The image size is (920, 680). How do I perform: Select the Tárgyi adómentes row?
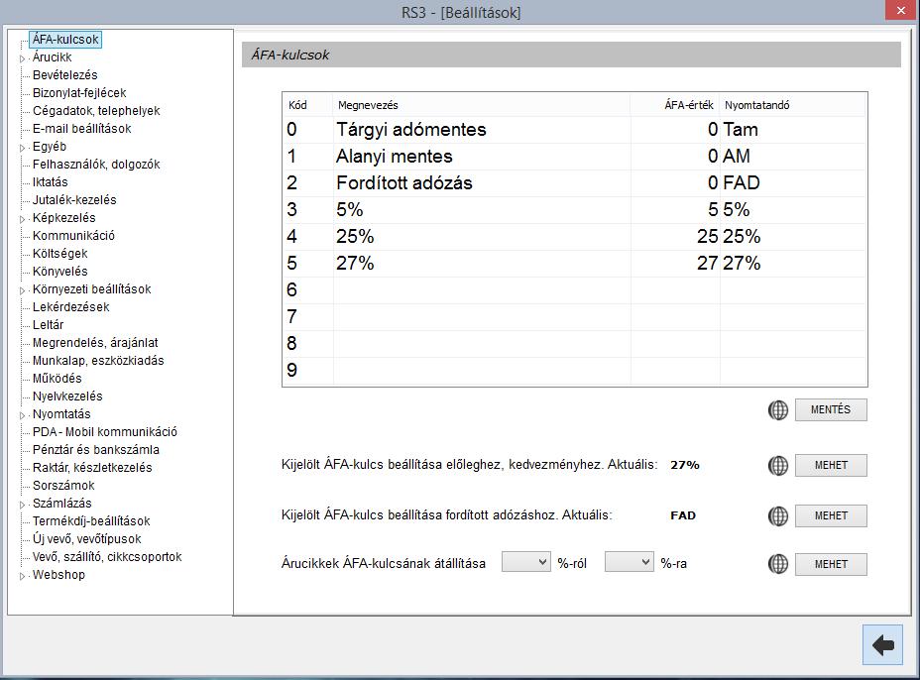click(574, 130)
